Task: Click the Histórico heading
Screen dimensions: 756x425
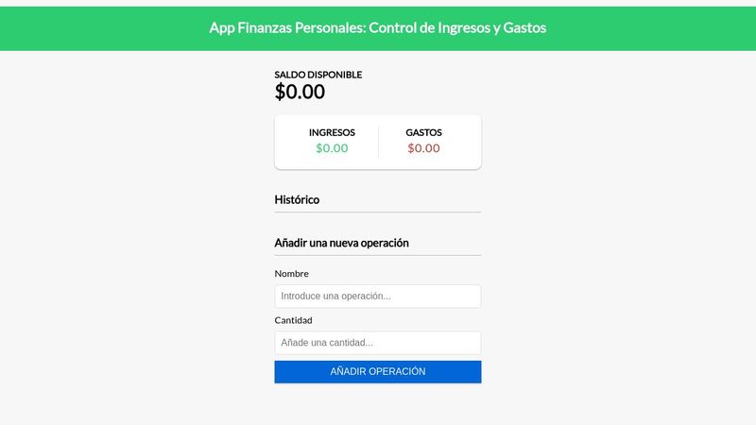Action: tap(297, 199)
